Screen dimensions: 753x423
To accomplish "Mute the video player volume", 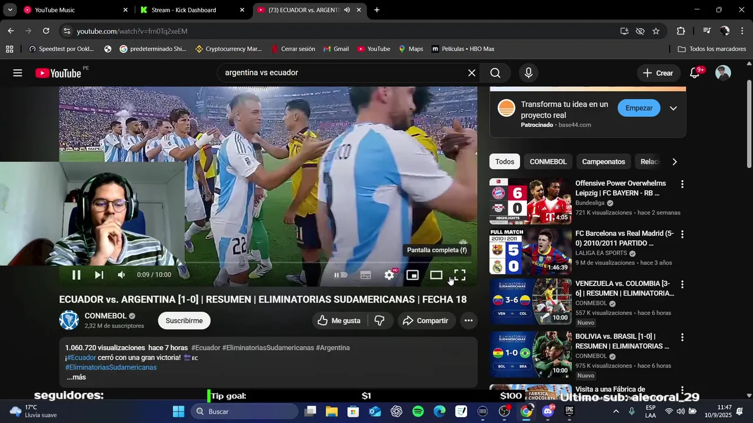I will tap(121, 275).
